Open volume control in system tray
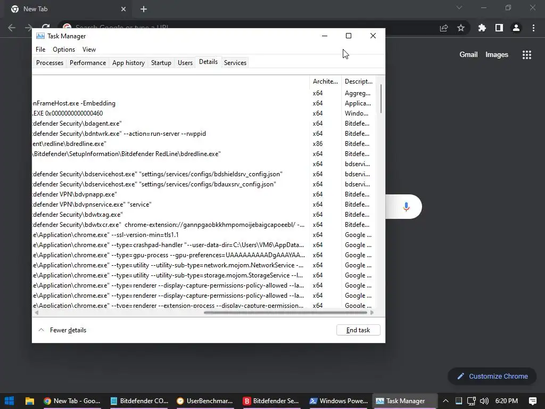Viewport: 545px width, 409px height. pyautogui.click(x=484, y=400)
